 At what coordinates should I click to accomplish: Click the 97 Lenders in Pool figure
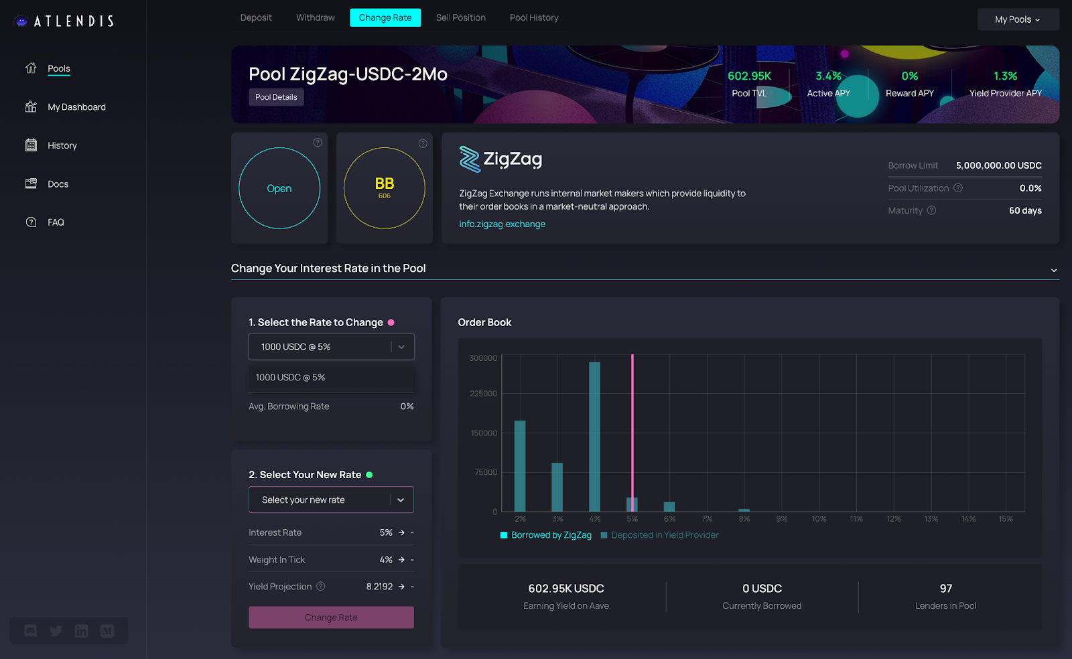pos(946,589)
